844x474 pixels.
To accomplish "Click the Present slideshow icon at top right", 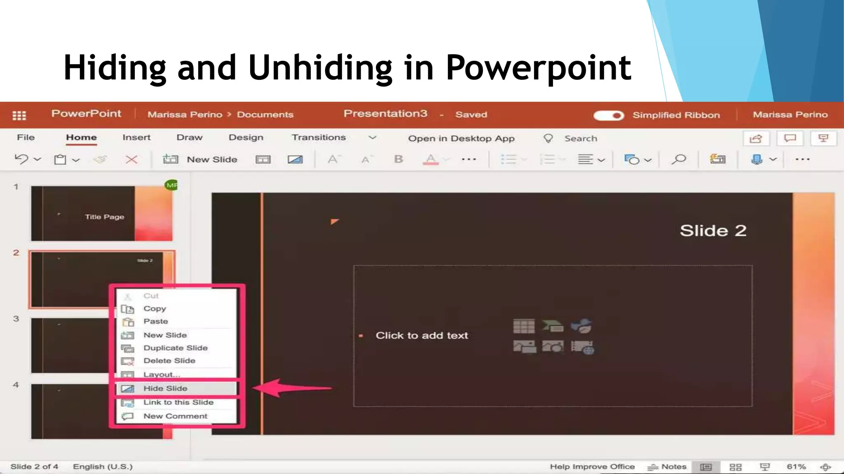I will coord(823,138).
